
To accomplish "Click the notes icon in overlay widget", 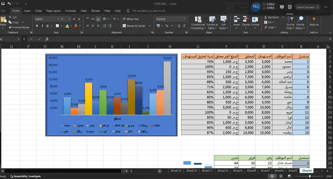I will (290, 7).
